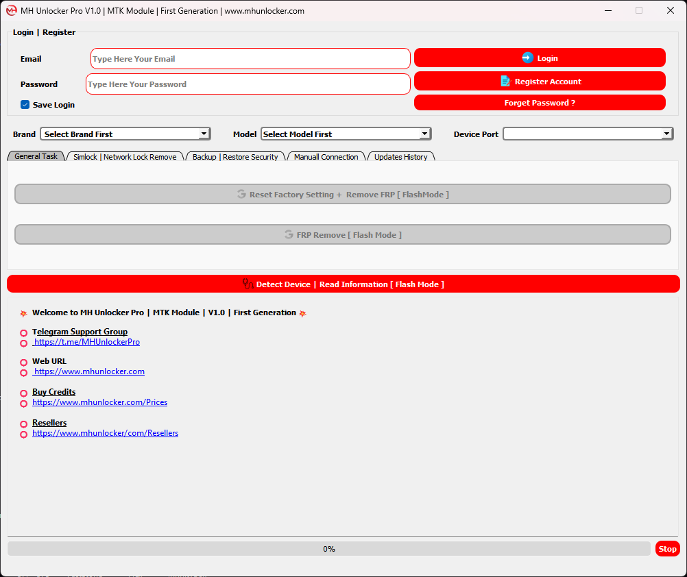Focus the Email input field
Viewport: 687px width, 577px height.
coord(250,59)
